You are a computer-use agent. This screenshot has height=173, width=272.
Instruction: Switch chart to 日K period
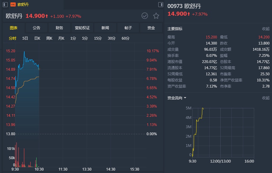[x=37, y=38]
